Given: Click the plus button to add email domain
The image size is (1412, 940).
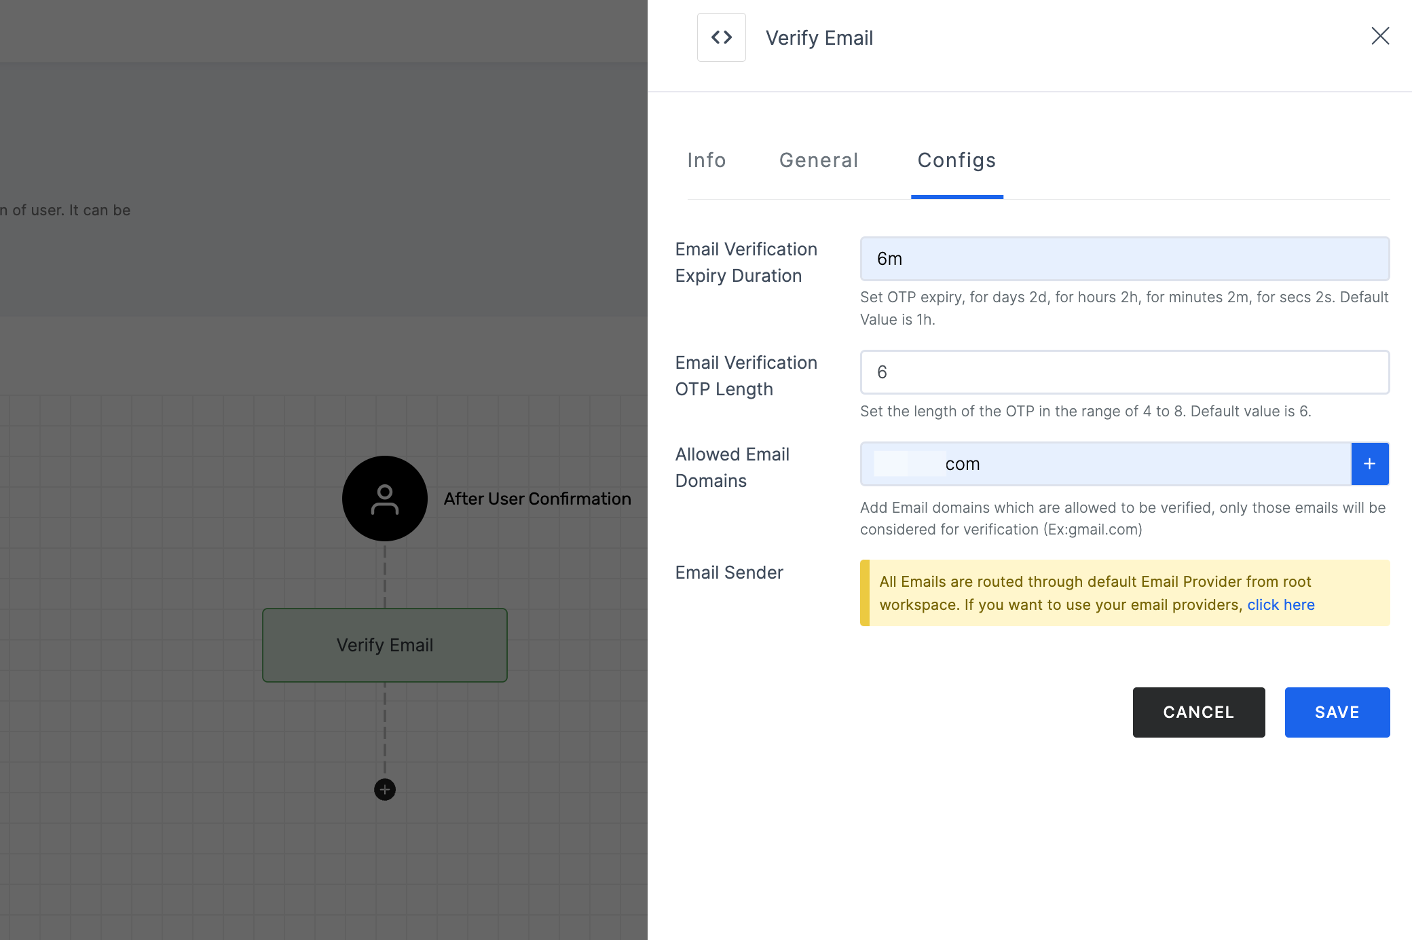Looking at the screenshot, I should pyautogui.click(x=1370, y=464).
